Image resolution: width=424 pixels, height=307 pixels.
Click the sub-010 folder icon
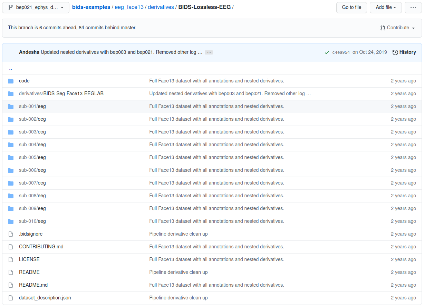coord(11,221)
